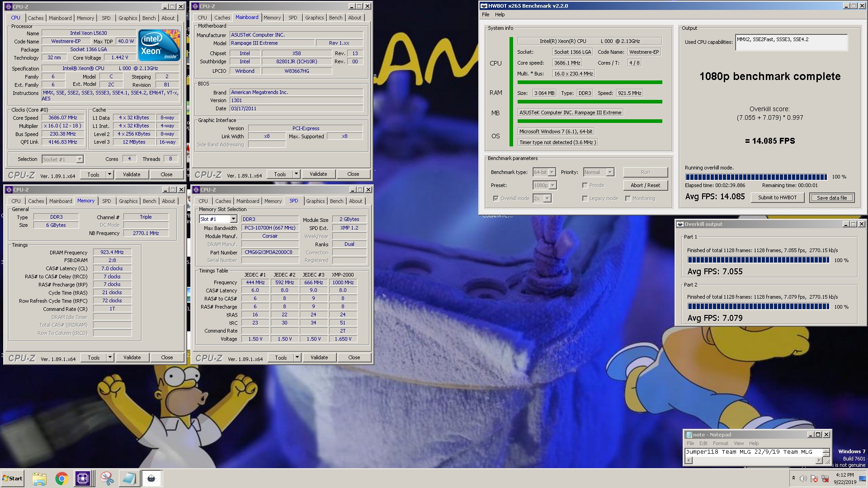Open the File menu in HWBOT x265
This screenshot has width=868, height=488.
click(x=486, y=14)
